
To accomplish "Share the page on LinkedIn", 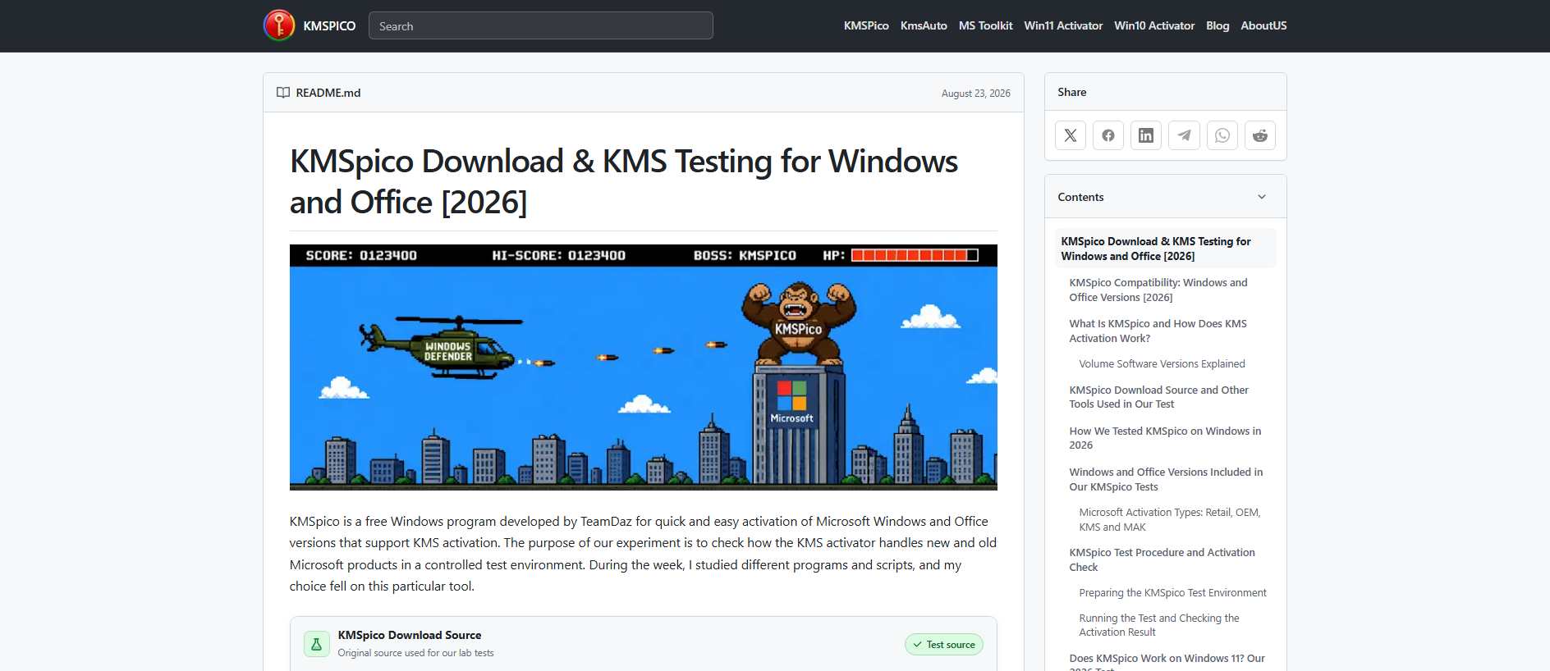I will click(1146, 135).
